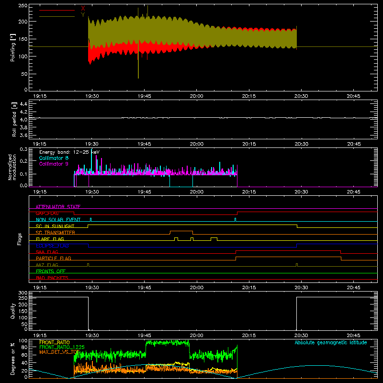The width and height of the screenshot is (383, 383).
Task: Click the raised SC_TRANSMITTER step segment
Action: (x=181, y=231)
